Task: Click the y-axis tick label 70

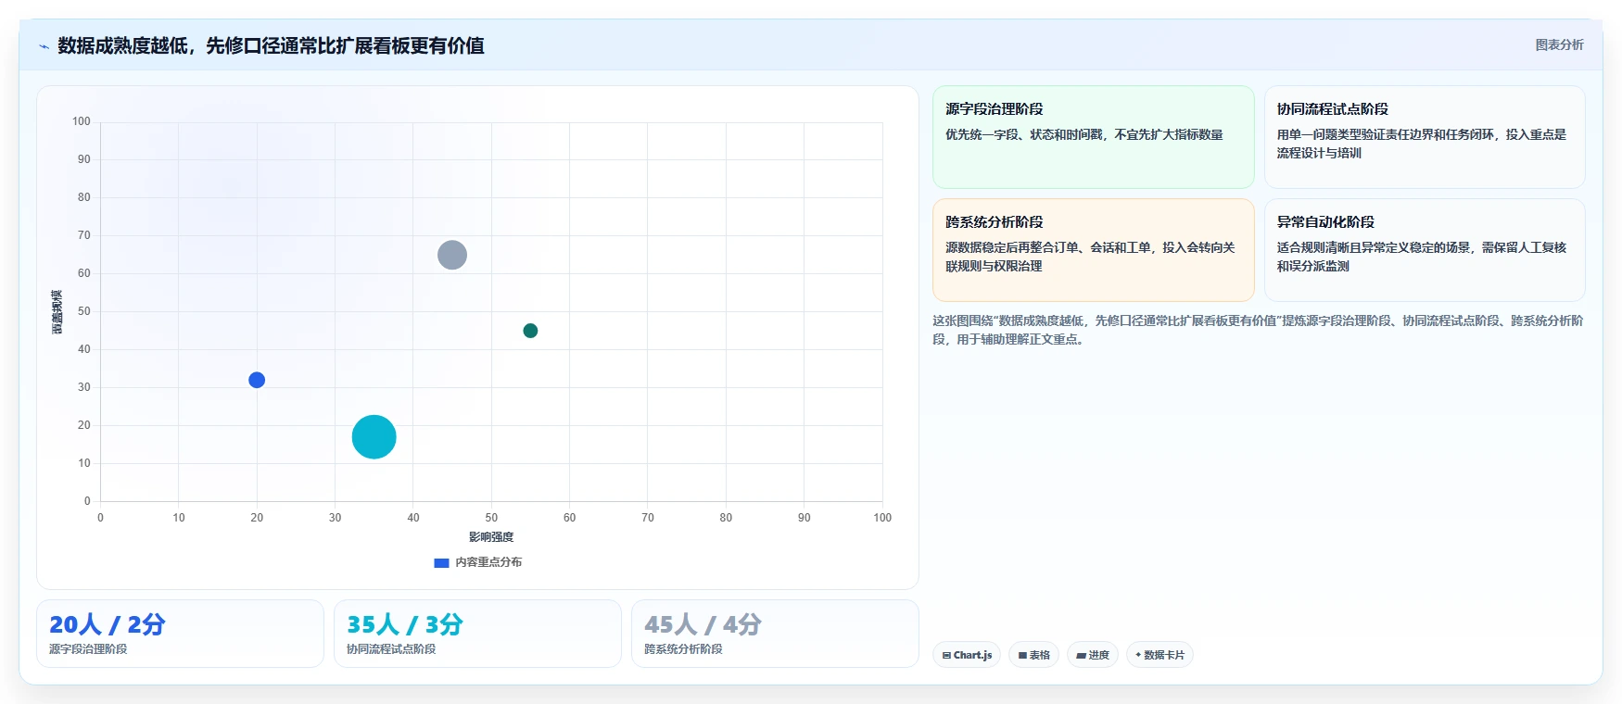Action: (x=84, y=235)
